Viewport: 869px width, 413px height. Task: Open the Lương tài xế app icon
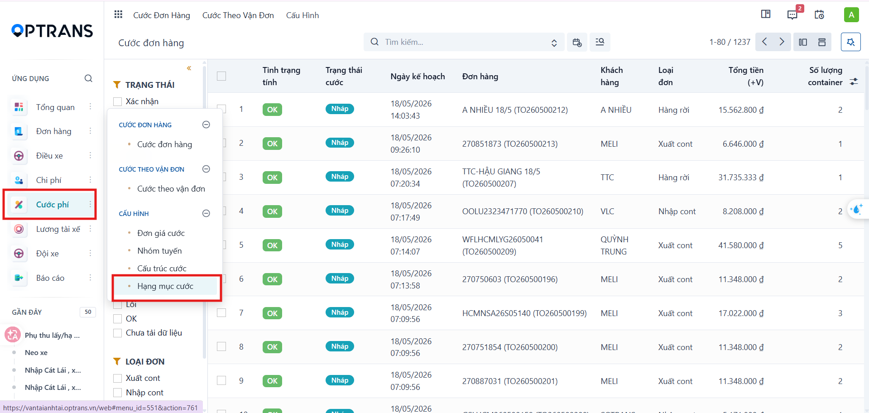19,229
